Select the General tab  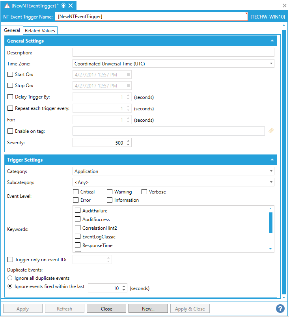click(12, 30)
